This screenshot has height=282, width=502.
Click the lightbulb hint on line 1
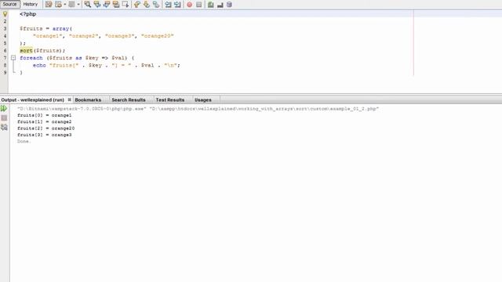tap(5, 14)
